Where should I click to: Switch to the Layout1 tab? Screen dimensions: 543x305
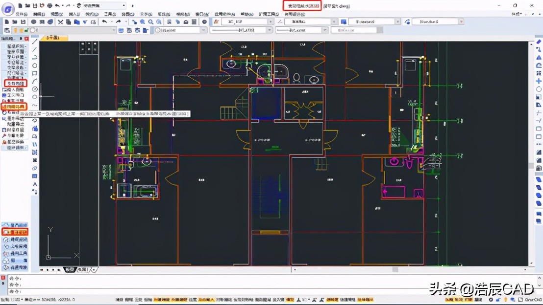point(83,269)
